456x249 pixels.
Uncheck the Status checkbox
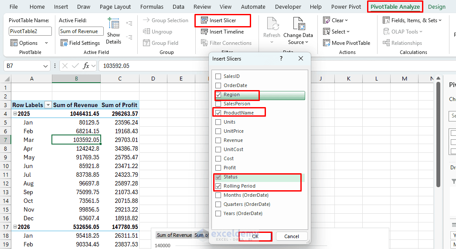pos(218,177)
